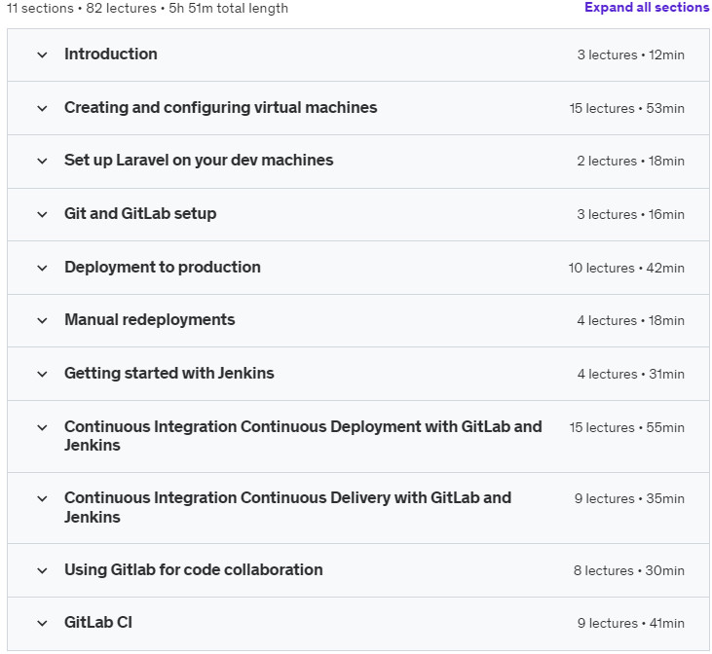
Task: Click 4 lectures • 31min text
Action: point(631,375)
